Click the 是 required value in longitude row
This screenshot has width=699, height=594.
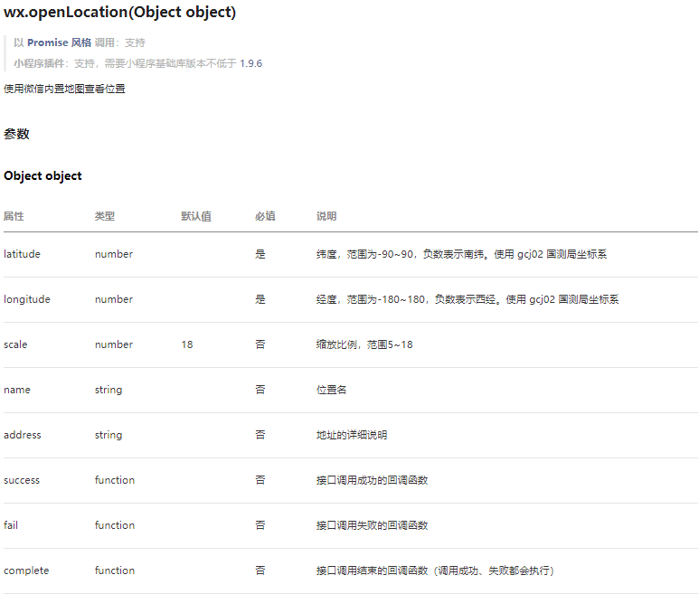click(x=260, y=299)
